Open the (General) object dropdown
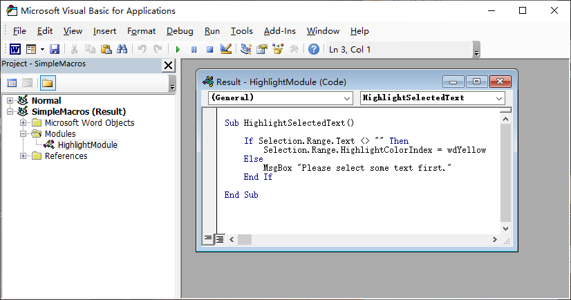Screen dimensions: 571x300 (281, 98)
